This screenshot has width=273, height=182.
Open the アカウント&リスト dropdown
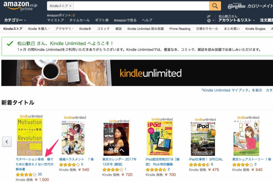click(236, 20)
